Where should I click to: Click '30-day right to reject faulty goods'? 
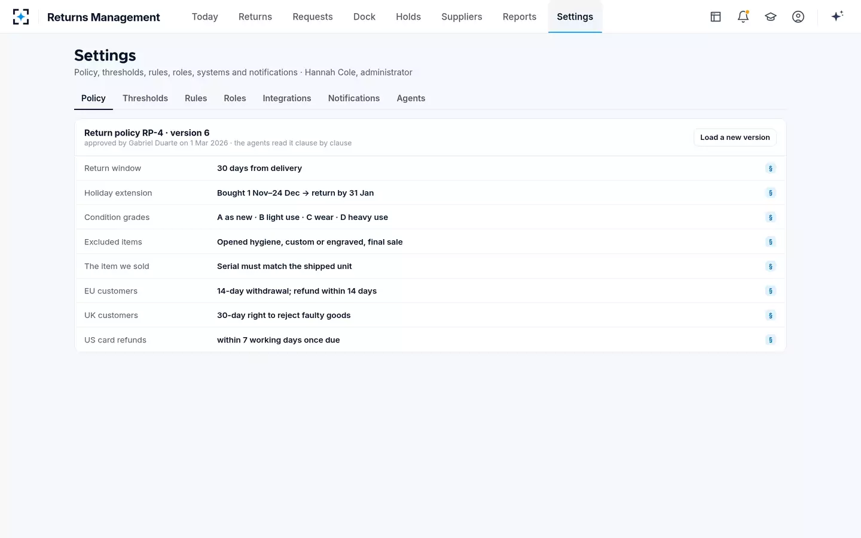coord(284,316)
